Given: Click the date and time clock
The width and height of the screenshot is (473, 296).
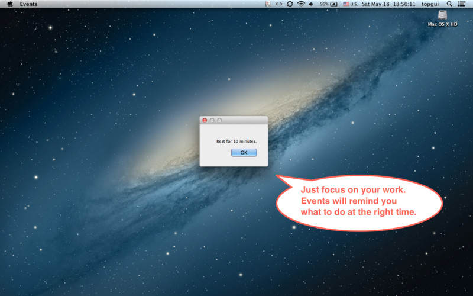Looking at the screenshot, I should coord(388,4).
